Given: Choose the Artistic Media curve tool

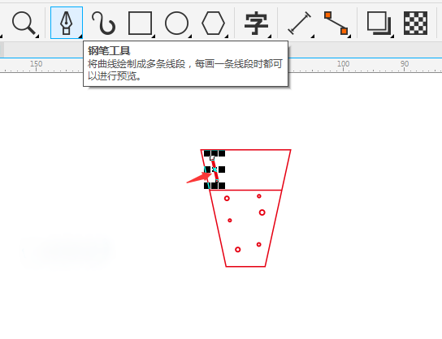Looking at the screenshot, I should 103,23.
